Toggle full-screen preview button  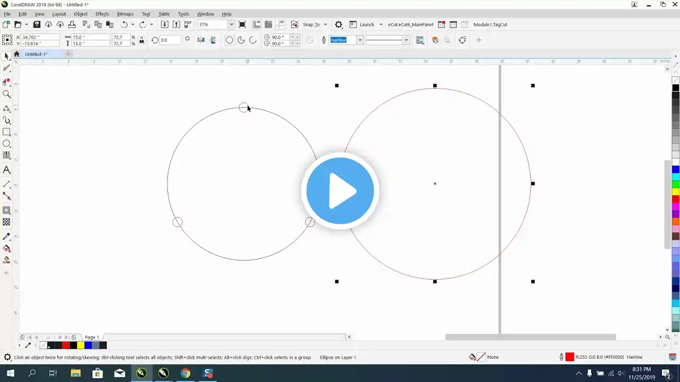point(242,24)
